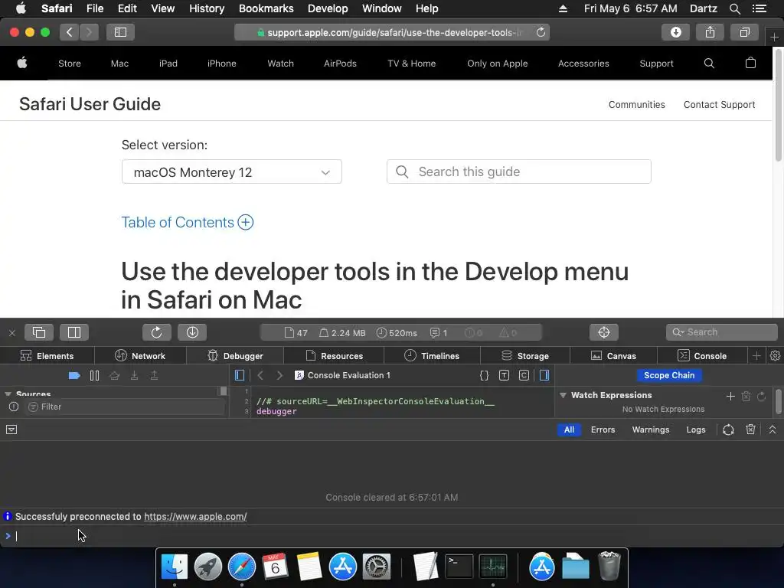Step into function in debugger controls
Image resolution: width=784 pixels, height=588 pixels.
pos(134,375)
